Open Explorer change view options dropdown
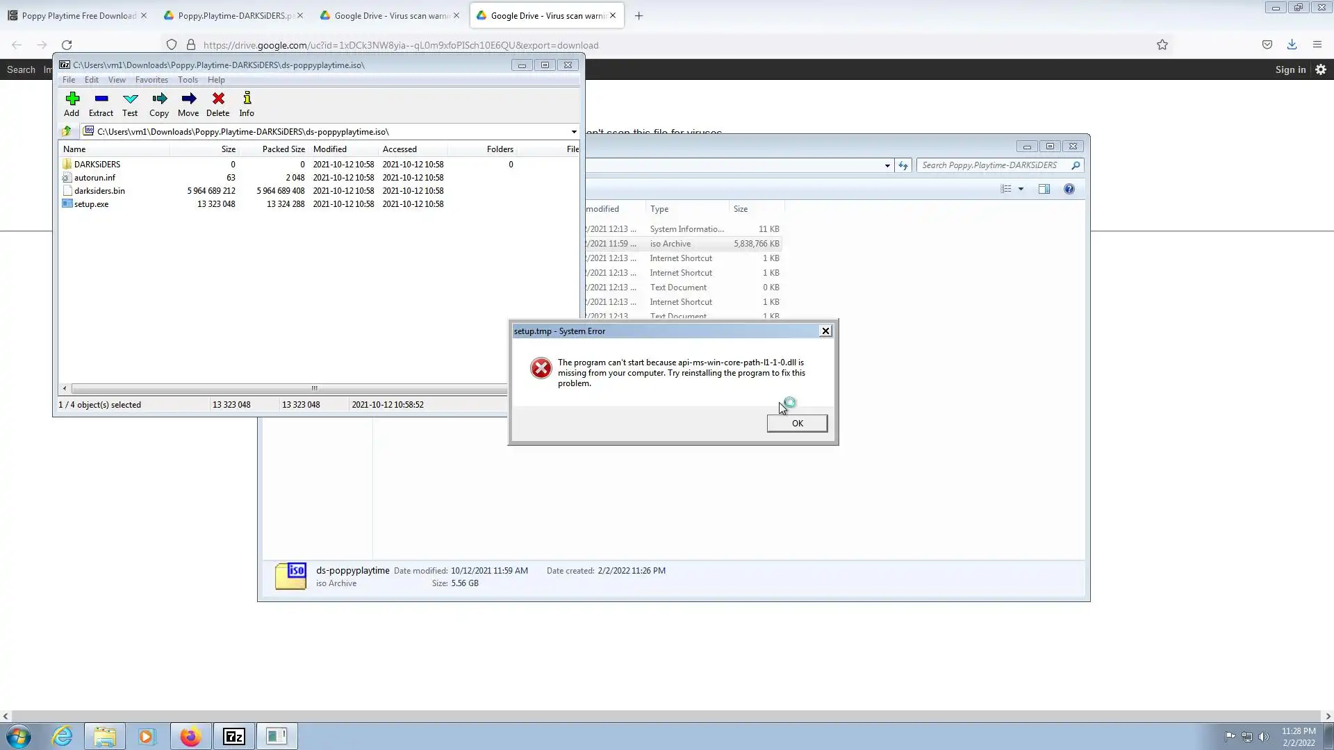1334x750 pixels. coord(1021,189)
